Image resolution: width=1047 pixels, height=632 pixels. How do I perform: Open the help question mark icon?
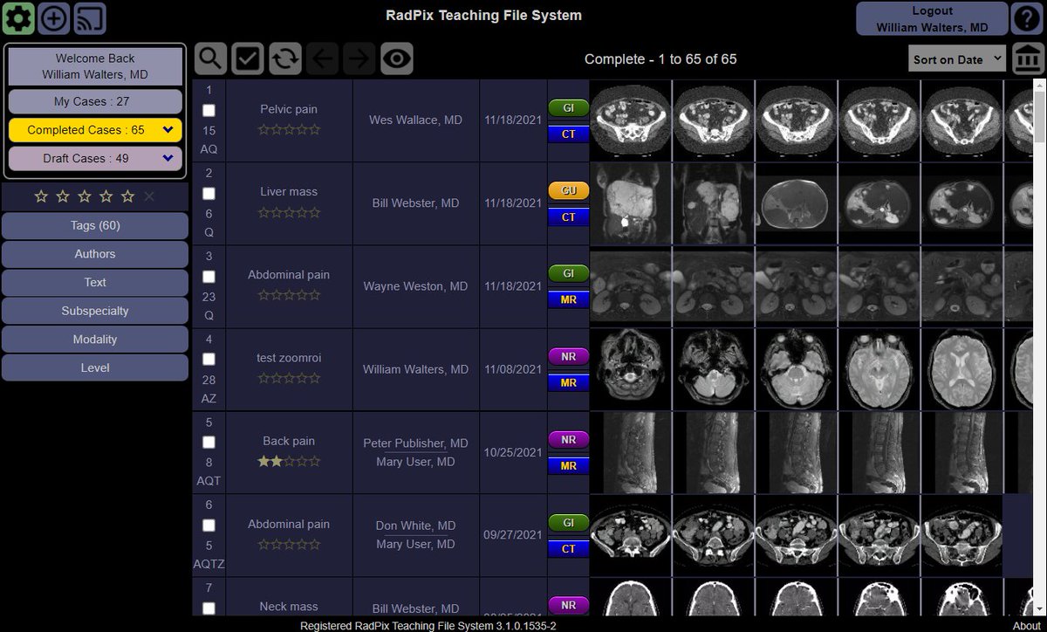click(x=1027, y=18)
